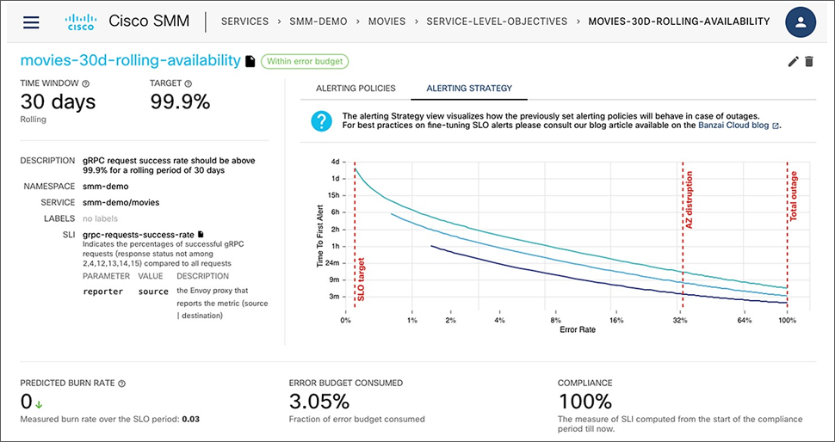Open document icon beside movies-30d-rolling-availability title
The width and height of the screenshot is (835, 442).
[x=250, y=62]
